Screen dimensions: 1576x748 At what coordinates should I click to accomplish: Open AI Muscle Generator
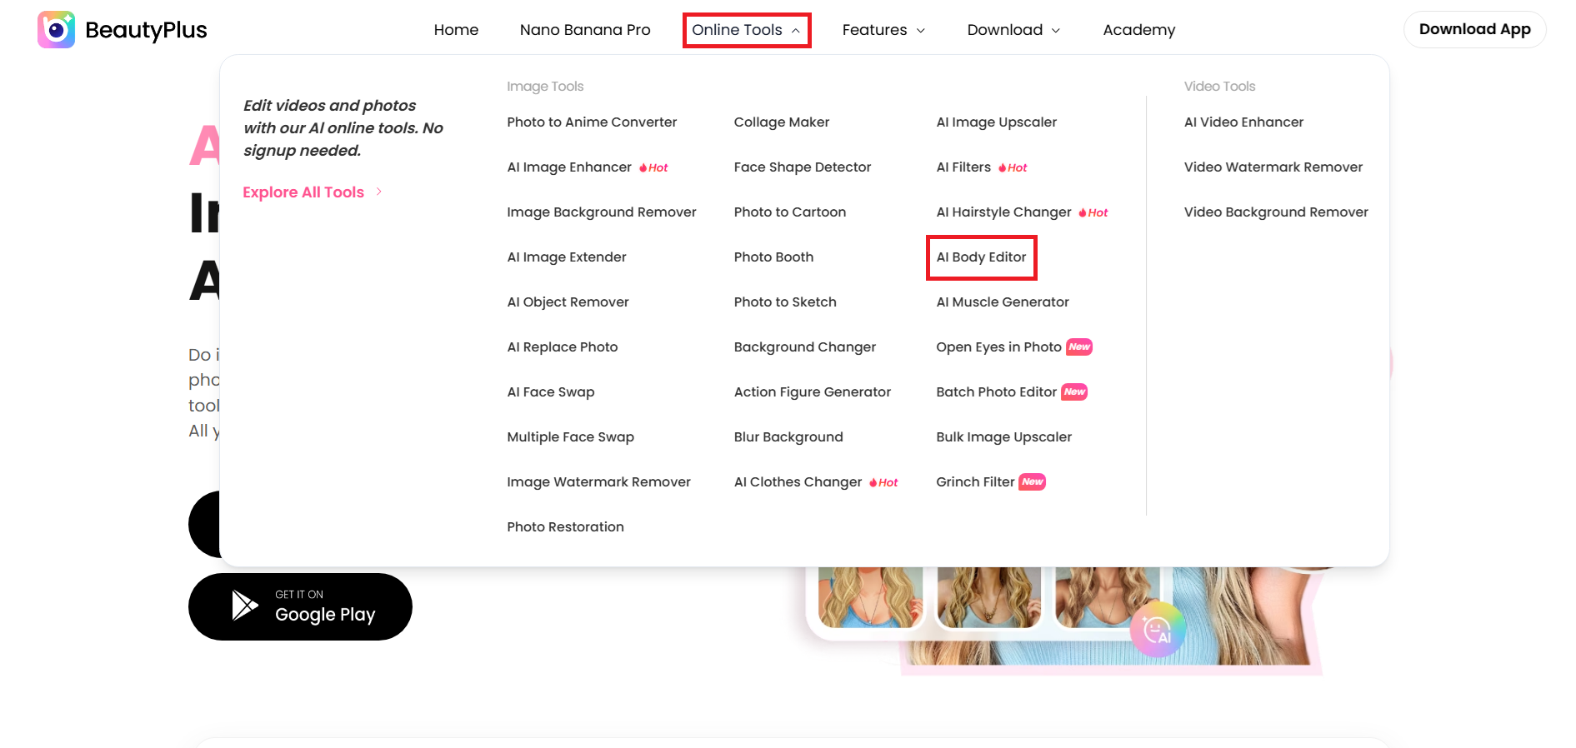(1003, 302)
